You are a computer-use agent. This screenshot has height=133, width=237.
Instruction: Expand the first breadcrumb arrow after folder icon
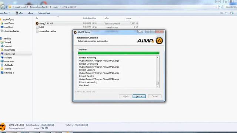(13, 7)
